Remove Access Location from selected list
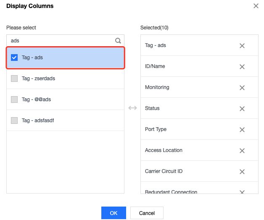Screen dimensions: 264x220 pyautogui.click(x=242, y=151)
